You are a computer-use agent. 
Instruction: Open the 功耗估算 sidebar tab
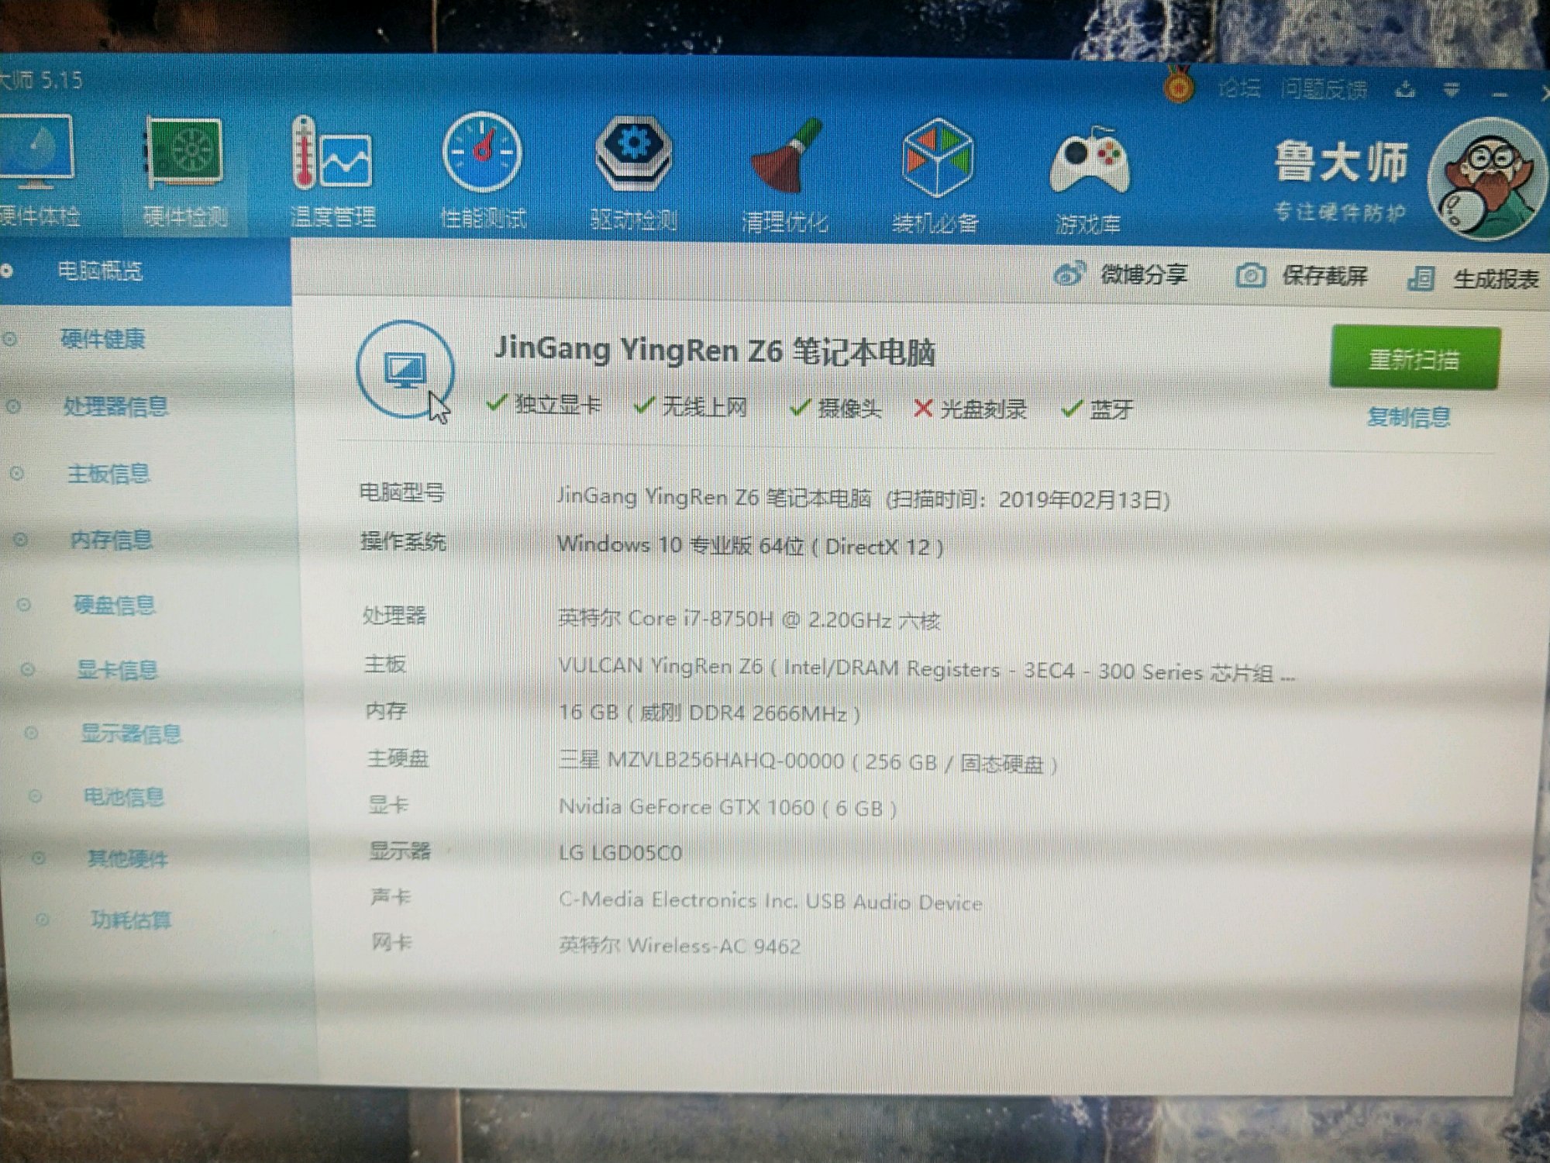click(131, 920)
